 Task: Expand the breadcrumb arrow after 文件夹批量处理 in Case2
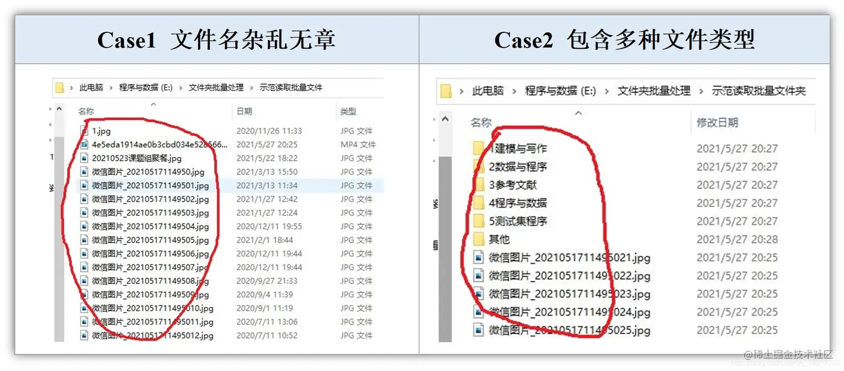click(701, 90)
